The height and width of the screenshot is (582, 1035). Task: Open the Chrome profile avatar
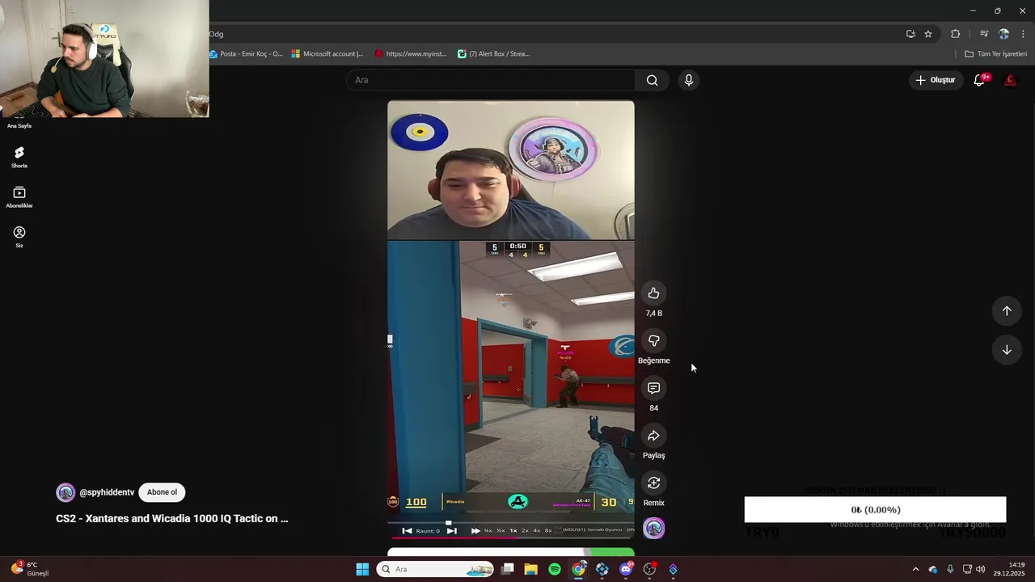point(1003,34)
